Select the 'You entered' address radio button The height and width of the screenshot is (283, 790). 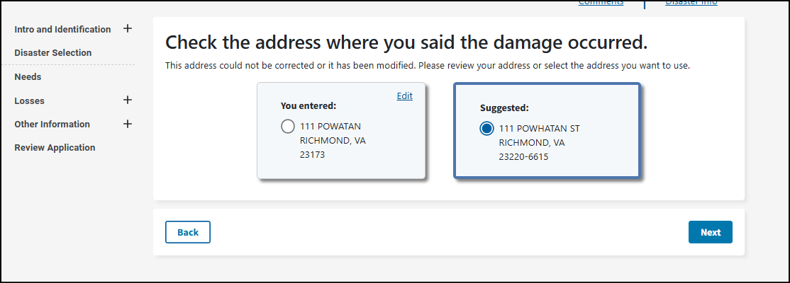[288, 127]
